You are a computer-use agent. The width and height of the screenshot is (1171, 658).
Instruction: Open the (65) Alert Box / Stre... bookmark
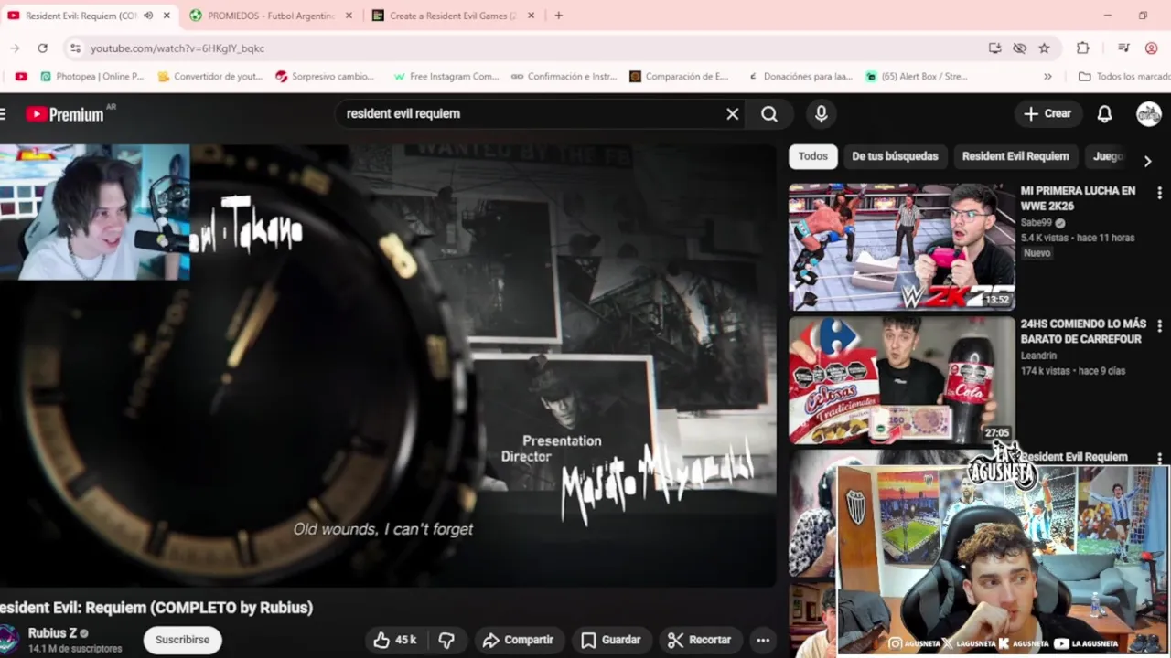pos(917,76)
